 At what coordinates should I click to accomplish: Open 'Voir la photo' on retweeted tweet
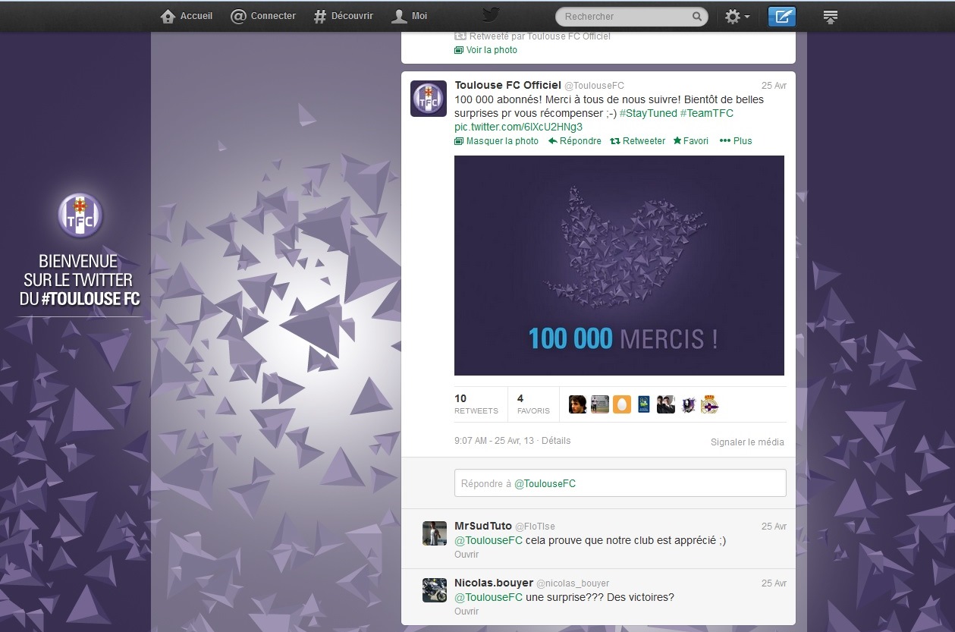(485, 50)
